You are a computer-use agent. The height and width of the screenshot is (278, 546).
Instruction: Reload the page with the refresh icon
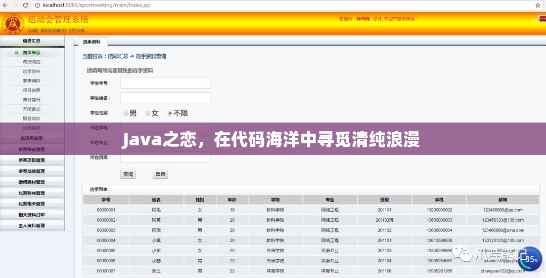(25, 5)
